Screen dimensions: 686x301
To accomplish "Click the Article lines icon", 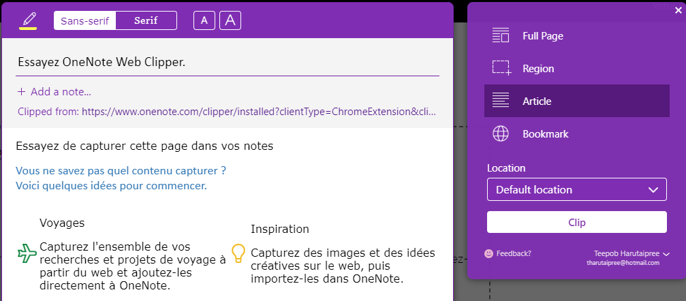I will [x=501, y=101].
